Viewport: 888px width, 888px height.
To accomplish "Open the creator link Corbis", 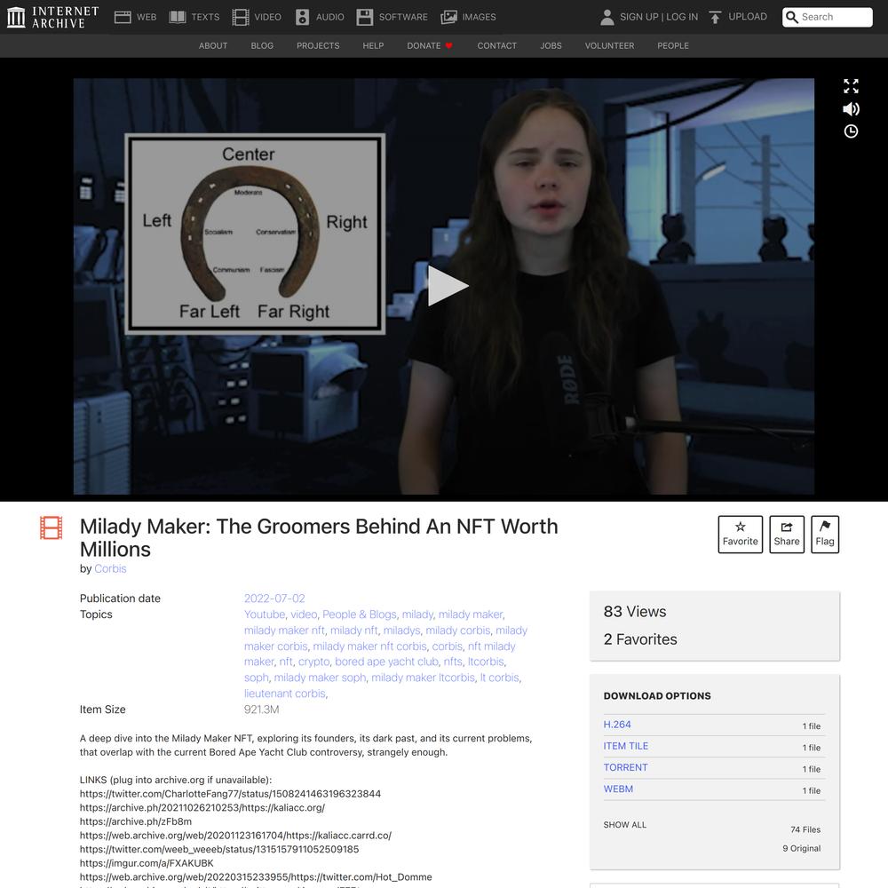I will point(110,568).
